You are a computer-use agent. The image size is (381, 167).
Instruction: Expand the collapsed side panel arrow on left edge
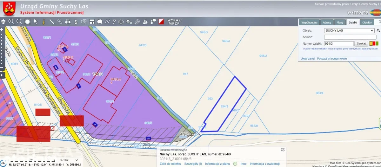click(x=2, y=75)
